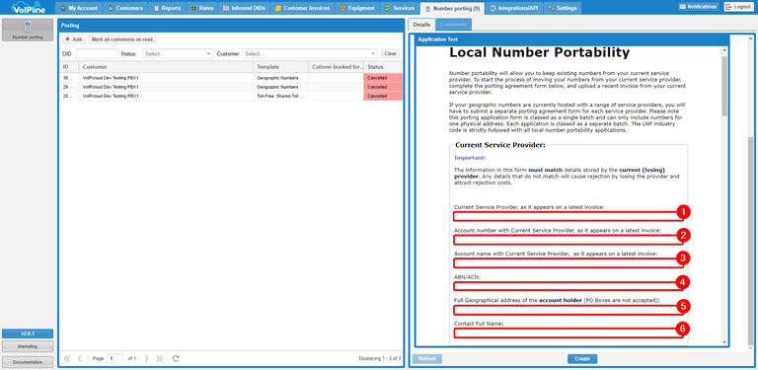Open the Services tab
The height and width of the screenshot is (370, 758).
(x=400, y=8)
